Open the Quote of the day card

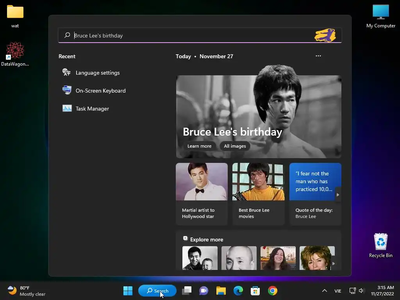[315, 194]
